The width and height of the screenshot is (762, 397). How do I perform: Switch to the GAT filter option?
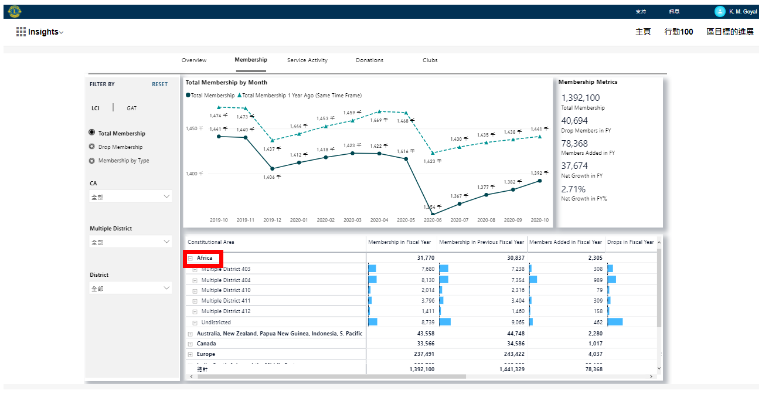[x=132, y=108]
